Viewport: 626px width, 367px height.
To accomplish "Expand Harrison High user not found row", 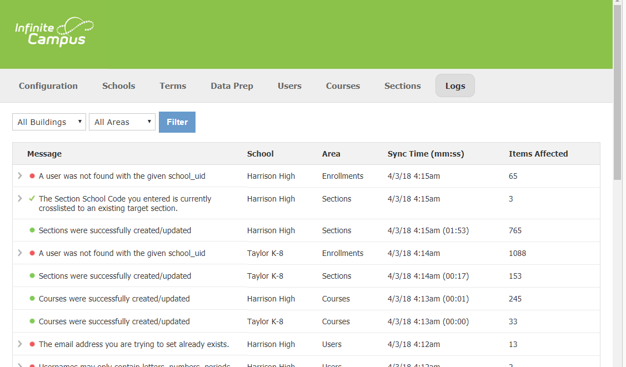I will (20, 175).
